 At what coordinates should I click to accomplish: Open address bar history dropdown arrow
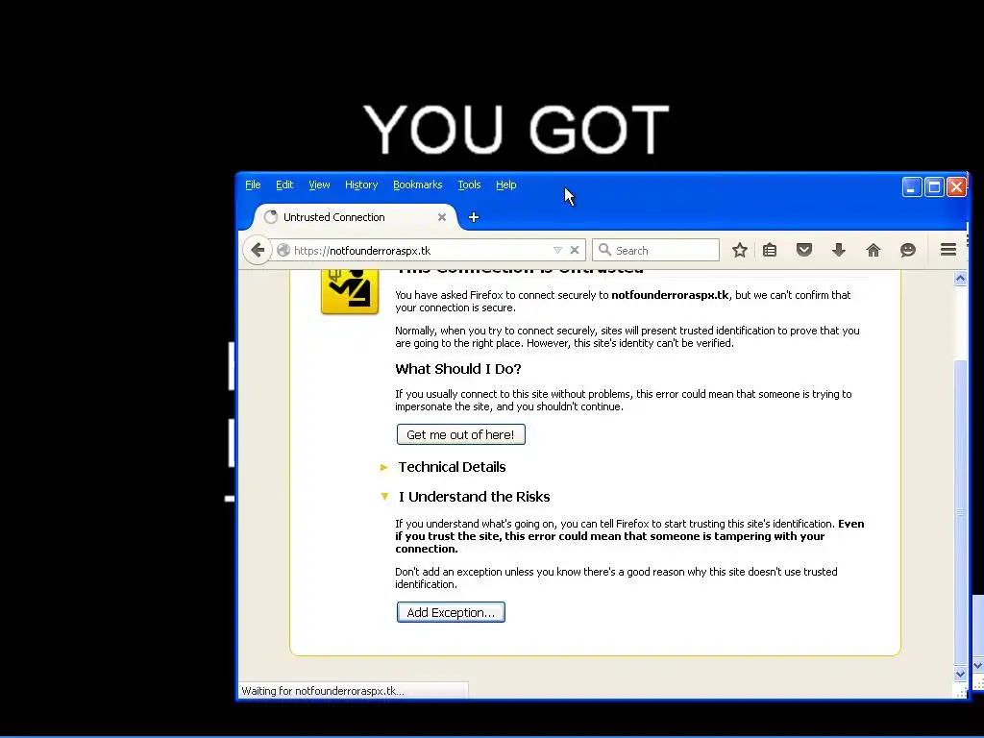point(557,250)
